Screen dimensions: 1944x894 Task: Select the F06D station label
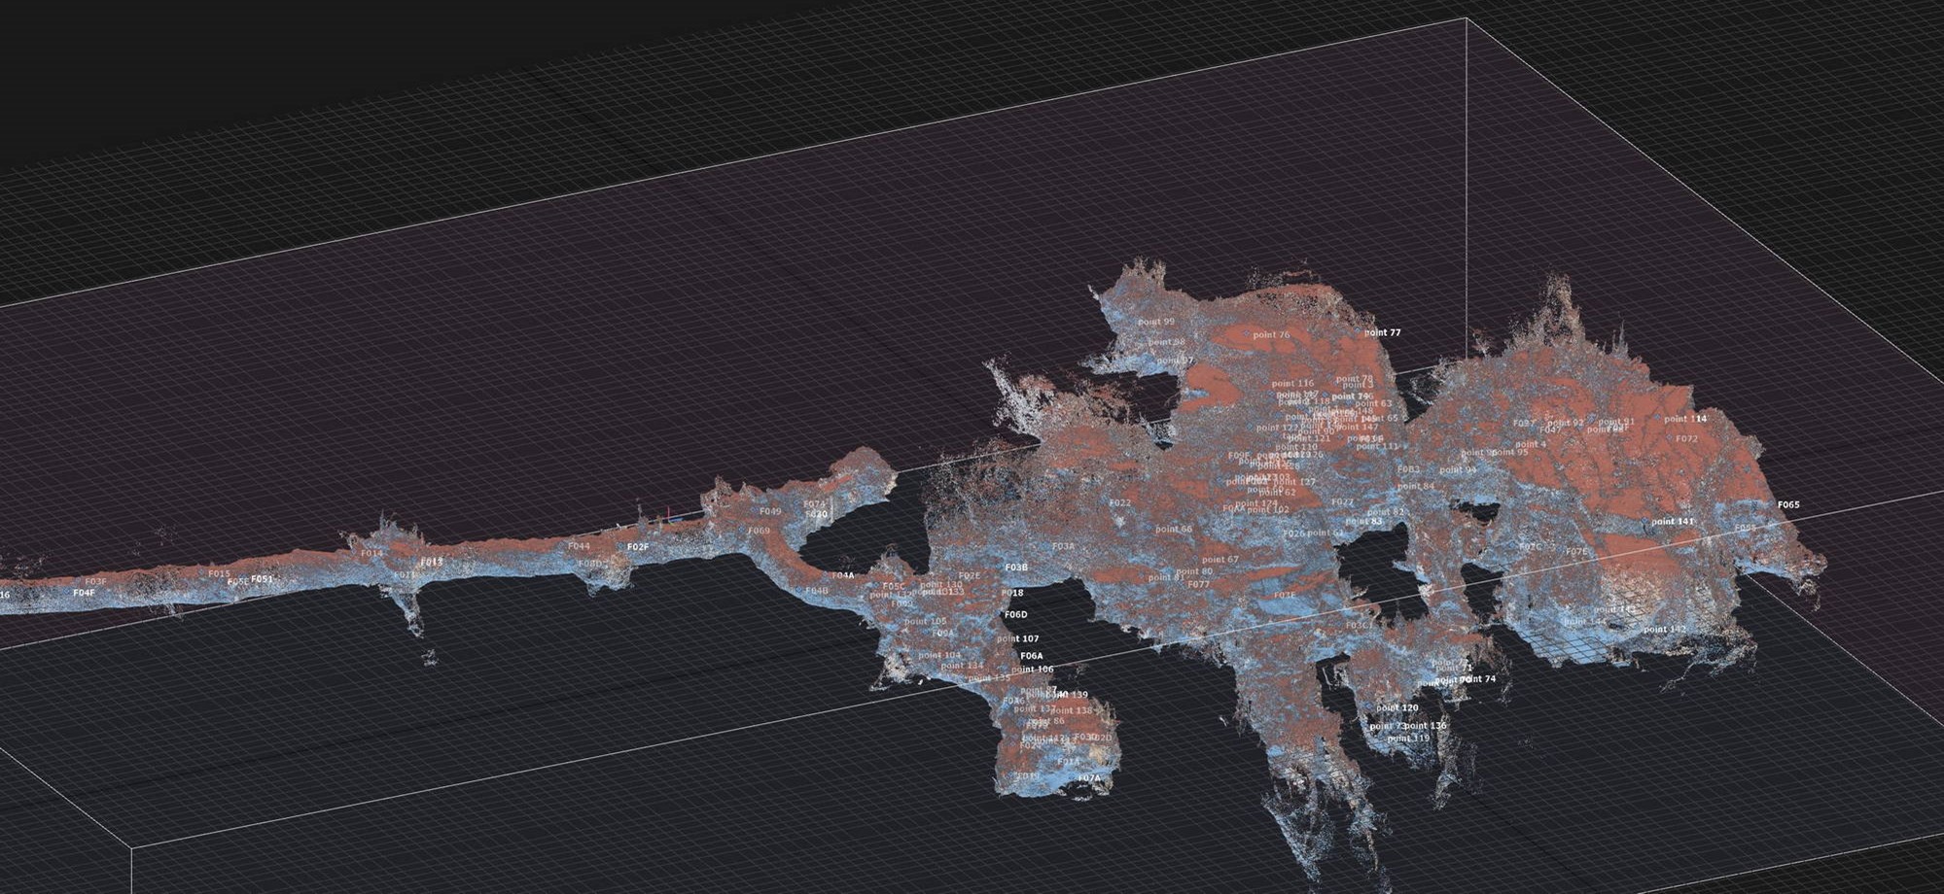point(1015,615)
